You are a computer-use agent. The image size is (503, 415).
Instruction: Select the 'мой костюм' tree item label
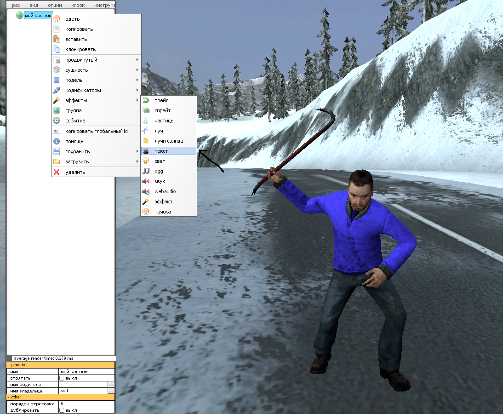(x=38, y=15)
